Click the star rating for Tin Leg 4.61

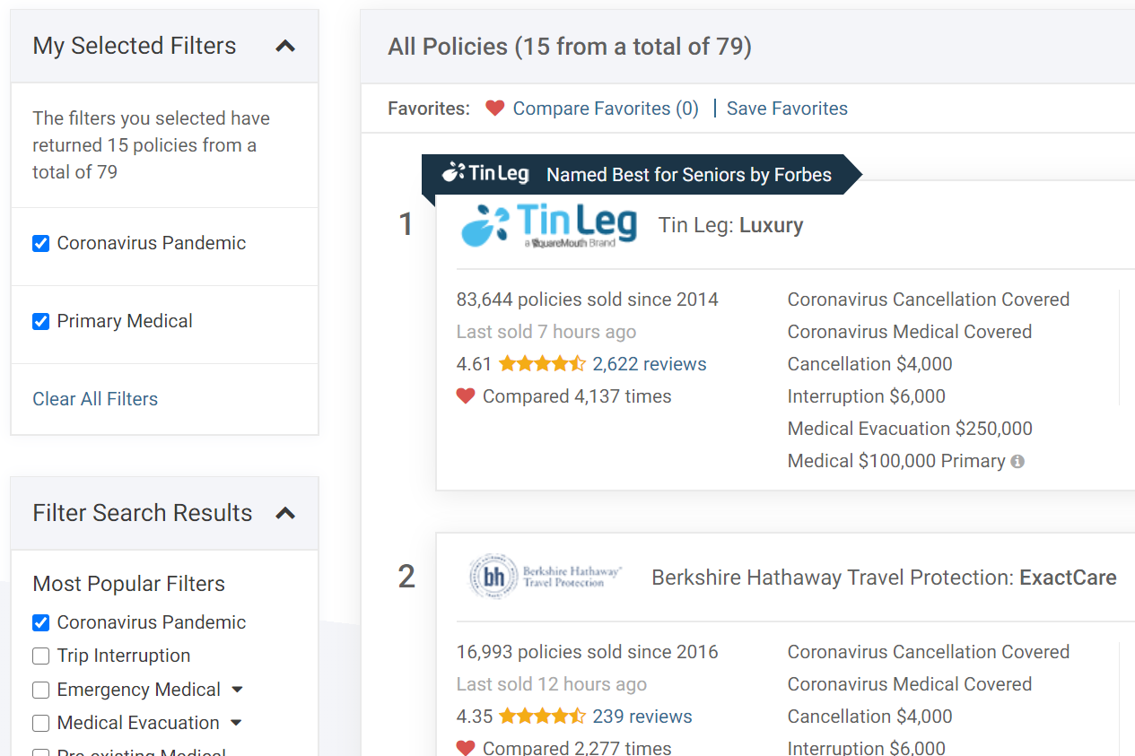pyautogui.click(x=542, y=364)
